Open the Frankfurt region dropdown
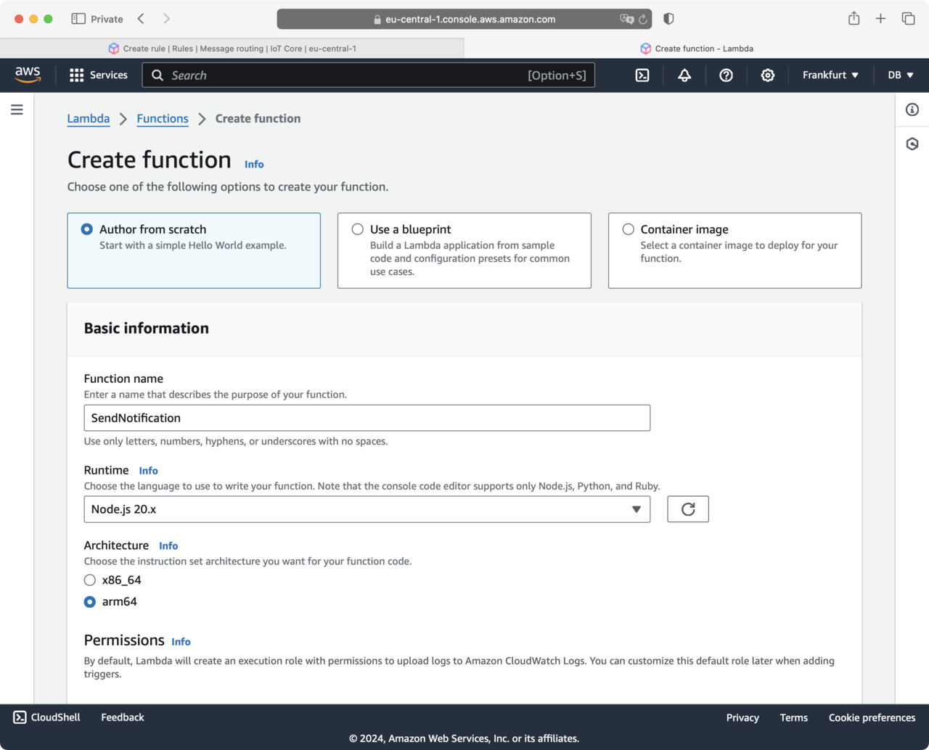The image size is (929, 750). [830, 75]
